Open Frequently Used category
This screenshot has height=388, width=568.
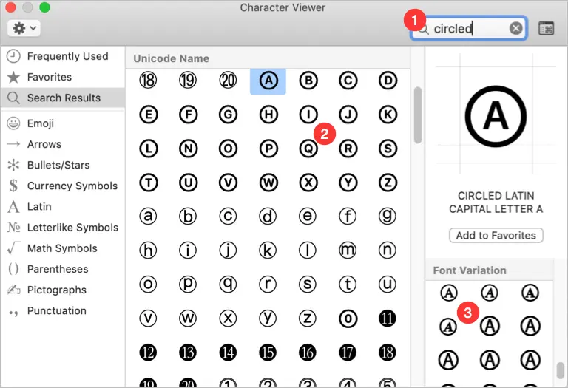(63, 56)
